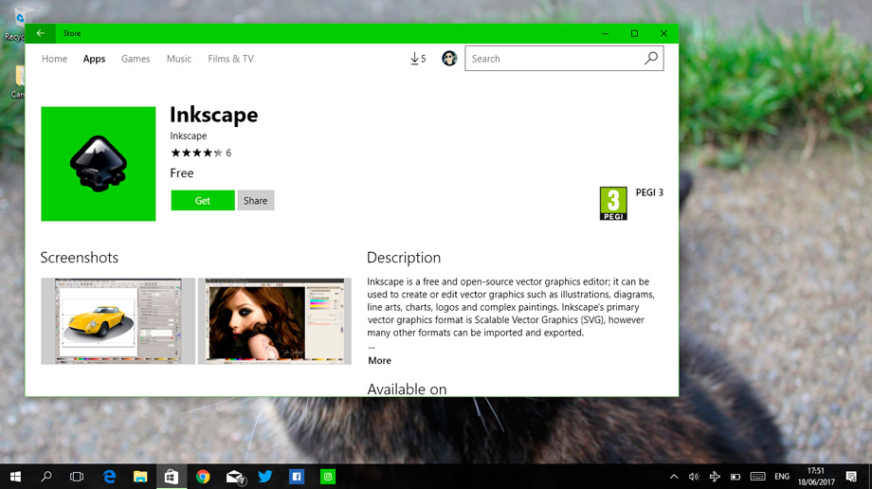
Task: Click the Free price label
Action: tap(182, 173)
